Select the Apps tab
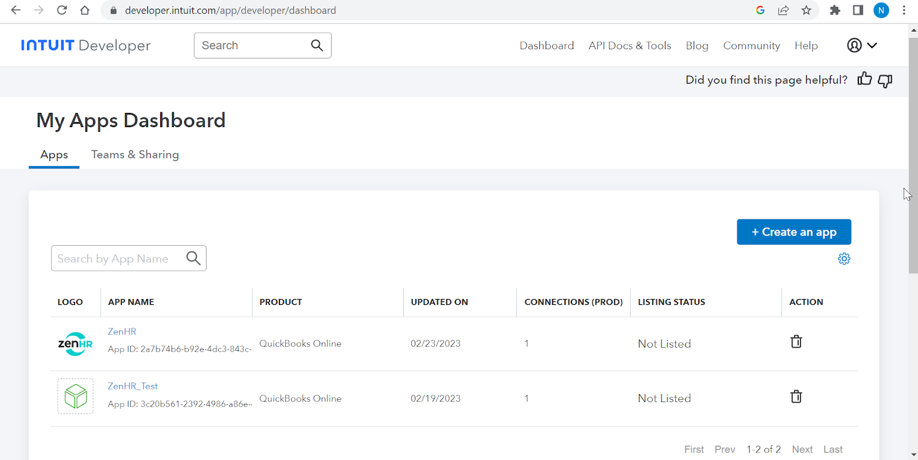Viewport: 918px width, 460px height. tap(54, 155)
